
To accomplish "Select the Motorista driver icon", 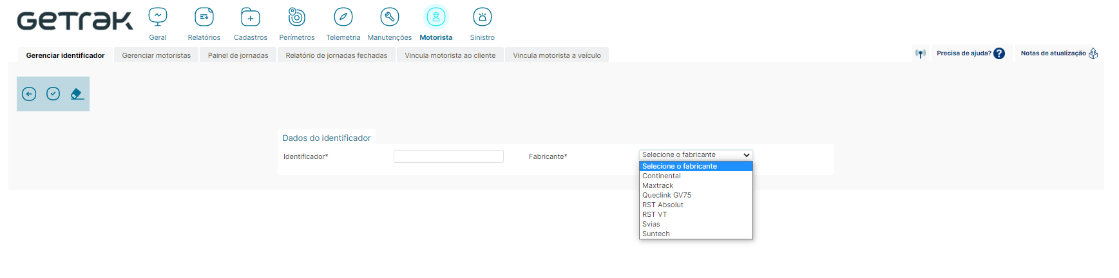I will [x=436, y=17].
